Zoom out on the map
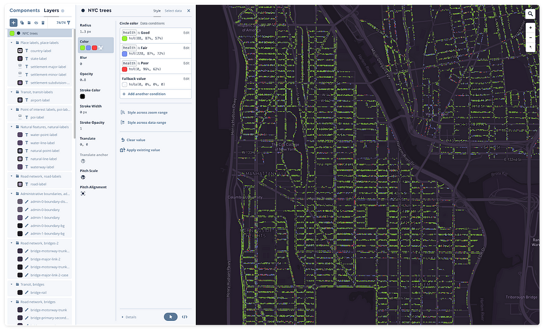 [530, 38]
